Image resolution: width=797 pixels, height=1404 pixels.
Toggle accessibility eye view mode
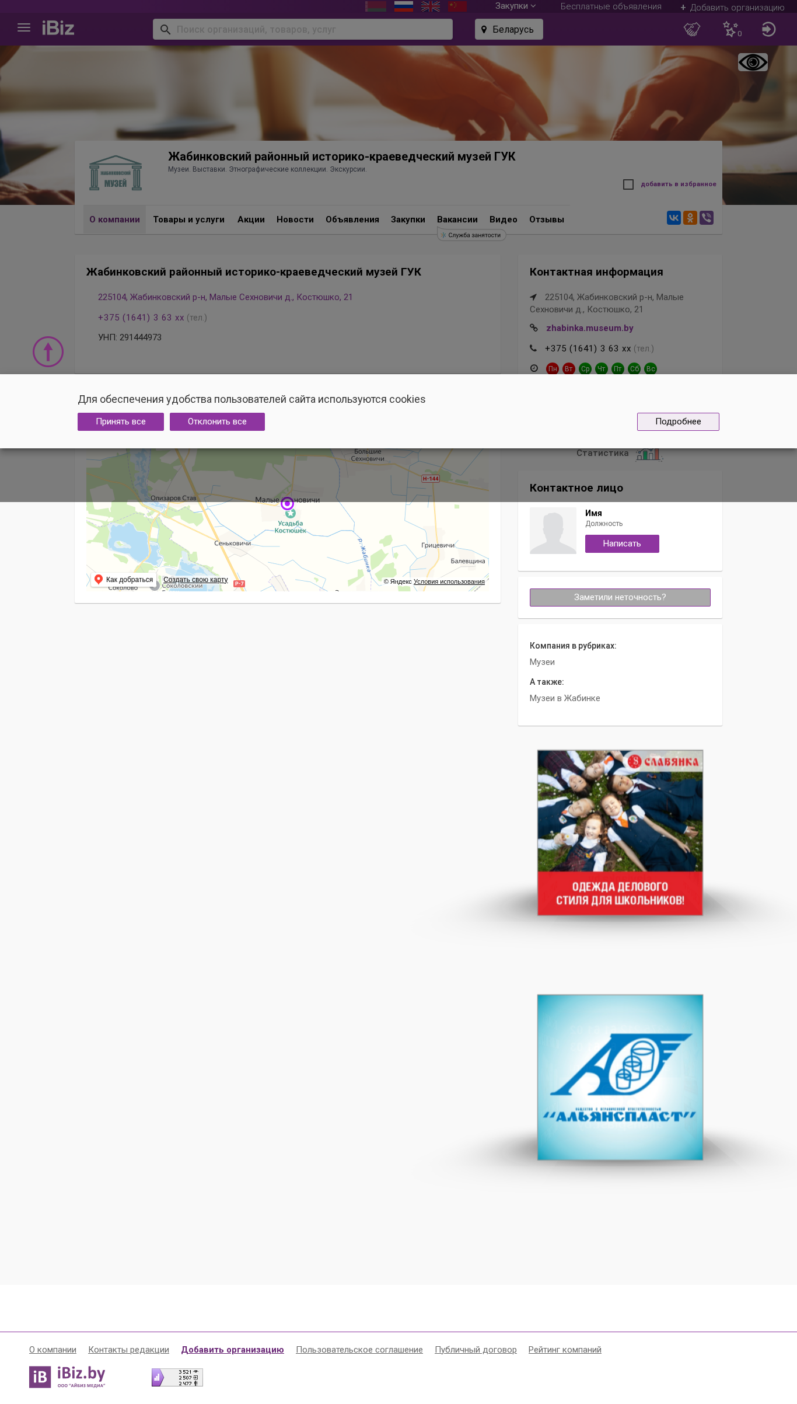[753, 62]
